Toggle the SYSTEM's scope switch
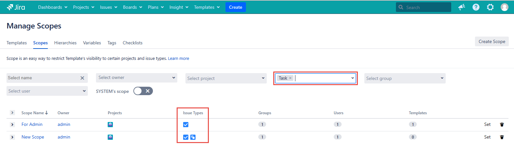Screen dimensions: 514x144 pyautogui.click(x=143, y=91)
